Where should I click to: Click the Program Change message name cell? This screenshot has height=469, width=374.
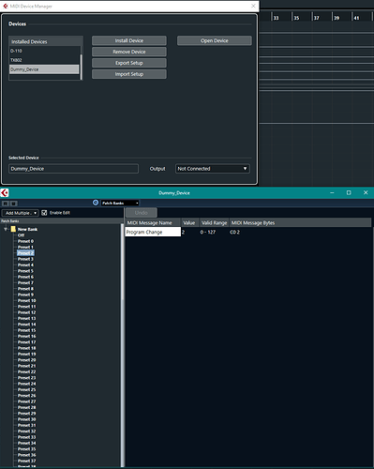[x=153, y=232]
